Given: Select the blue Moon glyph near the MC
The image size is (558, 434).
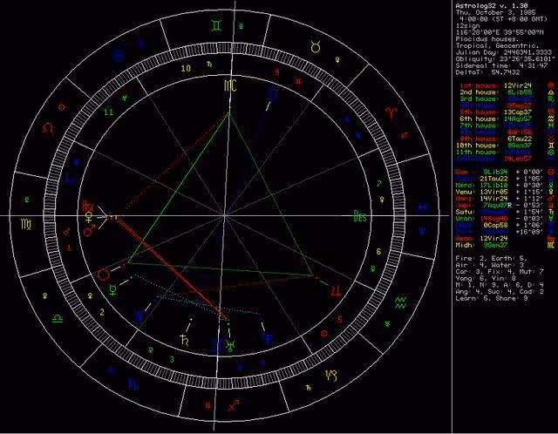Looking at the screenshot, I should pyautogui.click(x=273, y=95).
